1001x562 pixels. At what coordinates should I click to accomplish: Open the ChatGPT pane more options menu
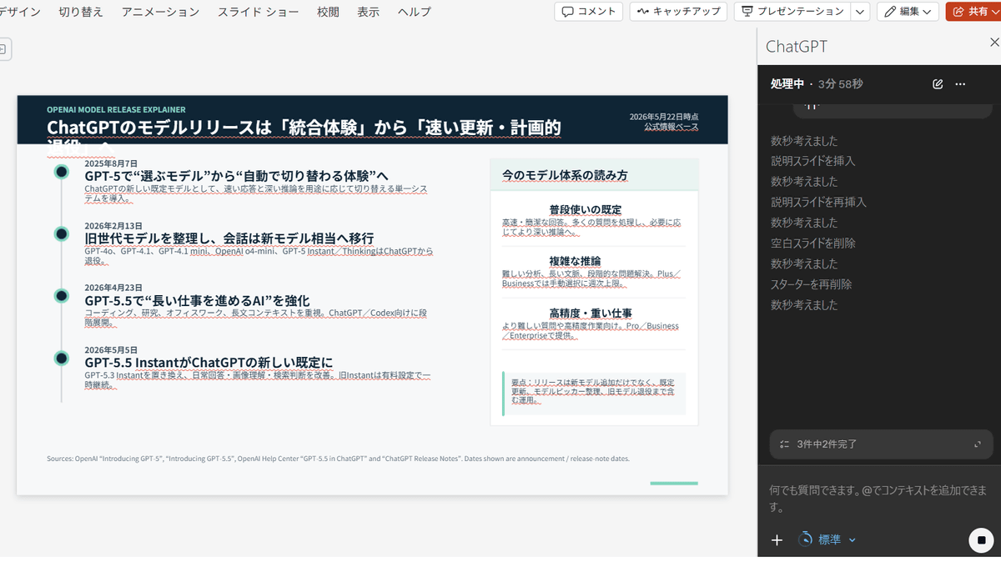point(960,84)
